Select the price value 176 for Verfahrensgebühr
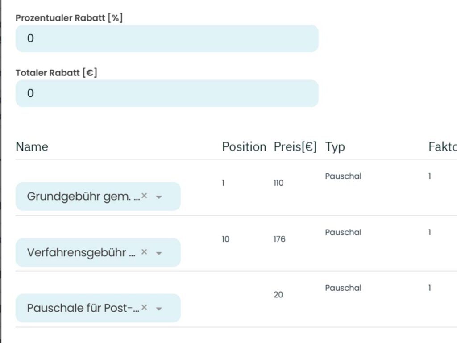 (x=279, y=239)
